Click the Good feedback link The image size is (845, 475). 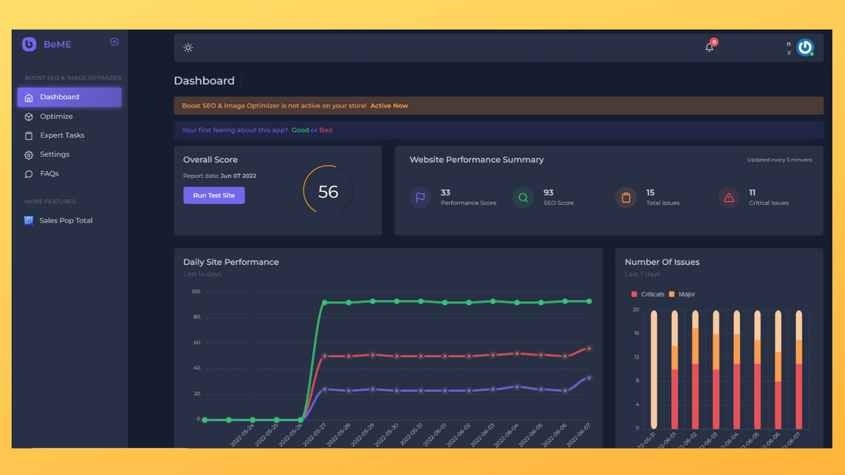click(300, 130)
